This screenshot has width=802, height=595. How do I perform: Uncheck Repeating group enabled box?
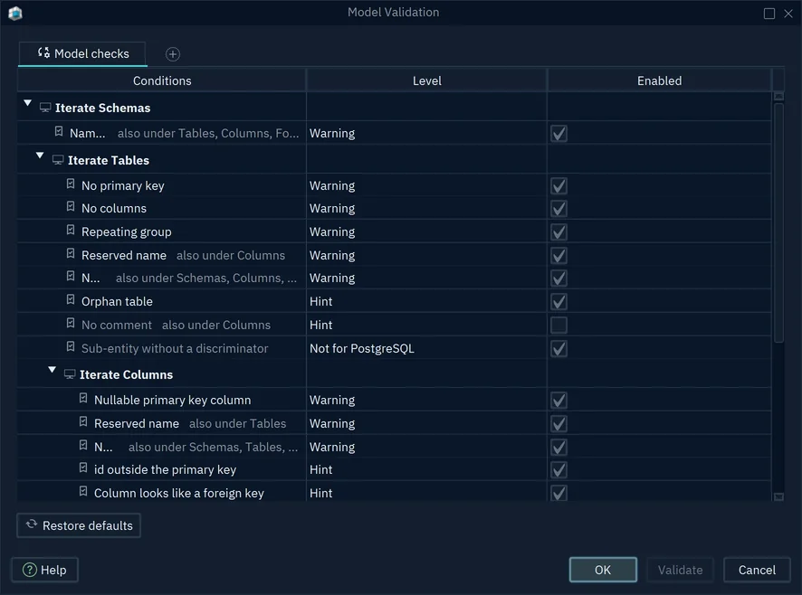point(559,232)
